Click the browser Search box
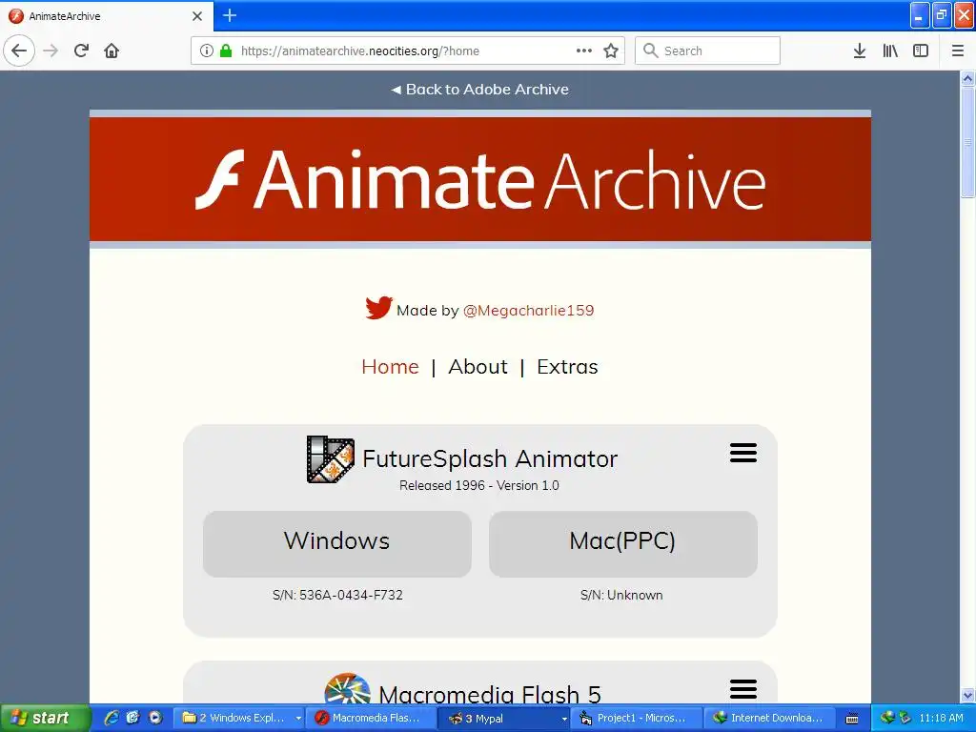This screenshot has width=976, height=732. point(707,51)
